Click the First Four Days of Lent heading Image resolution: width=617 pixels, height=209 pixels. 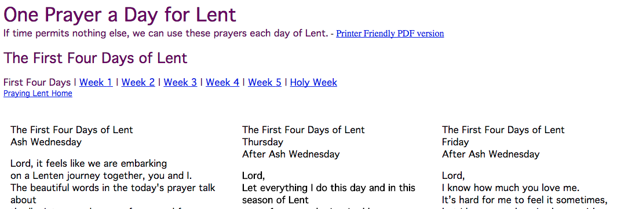(x=95, y=58)
